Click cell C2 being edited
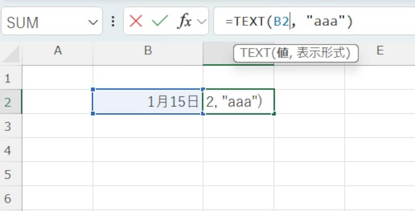 tap(239, 102)
